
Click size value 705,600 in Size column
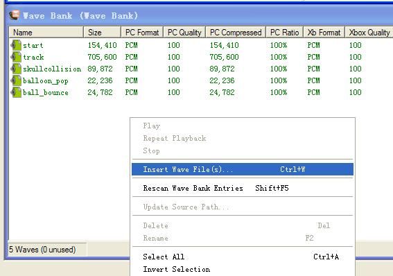click(103, 57)
